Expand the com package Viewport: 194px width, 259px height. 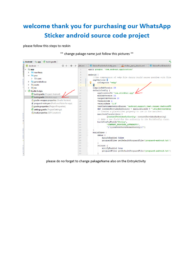click(32, 79)
